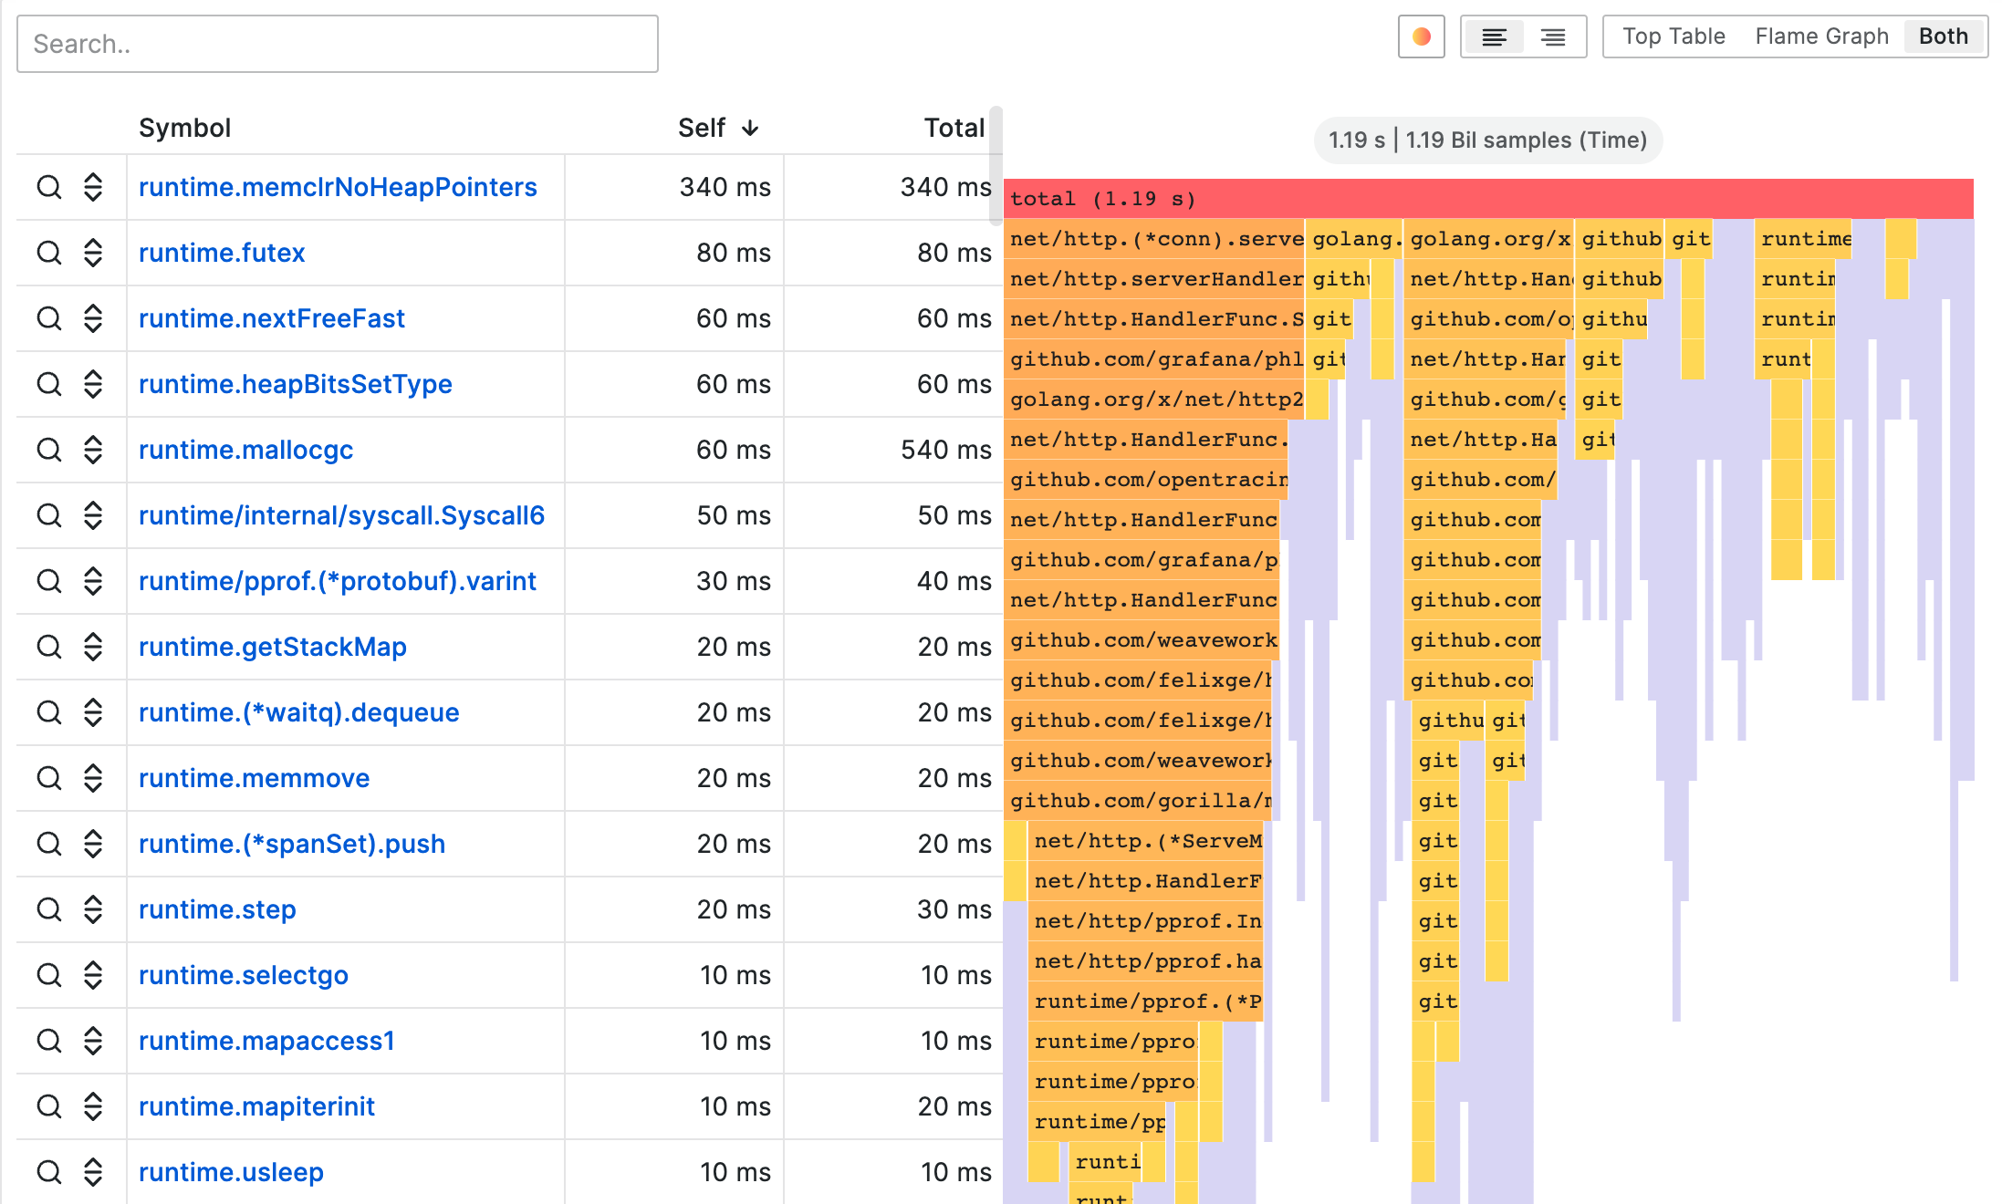
Task: Toggle focus on runtime.nextFreeFast row
Action: click(94, 316)
